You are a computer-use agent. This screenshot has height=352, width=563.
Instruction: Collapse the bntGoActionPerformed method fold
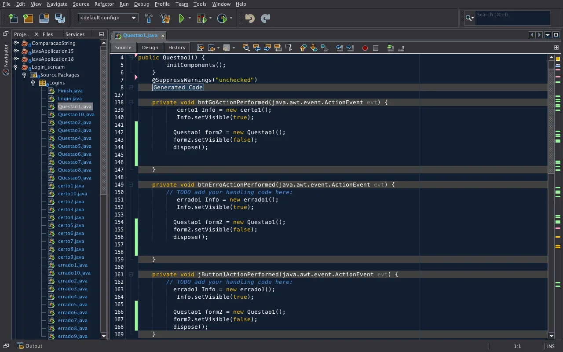(x=131, y=102)
